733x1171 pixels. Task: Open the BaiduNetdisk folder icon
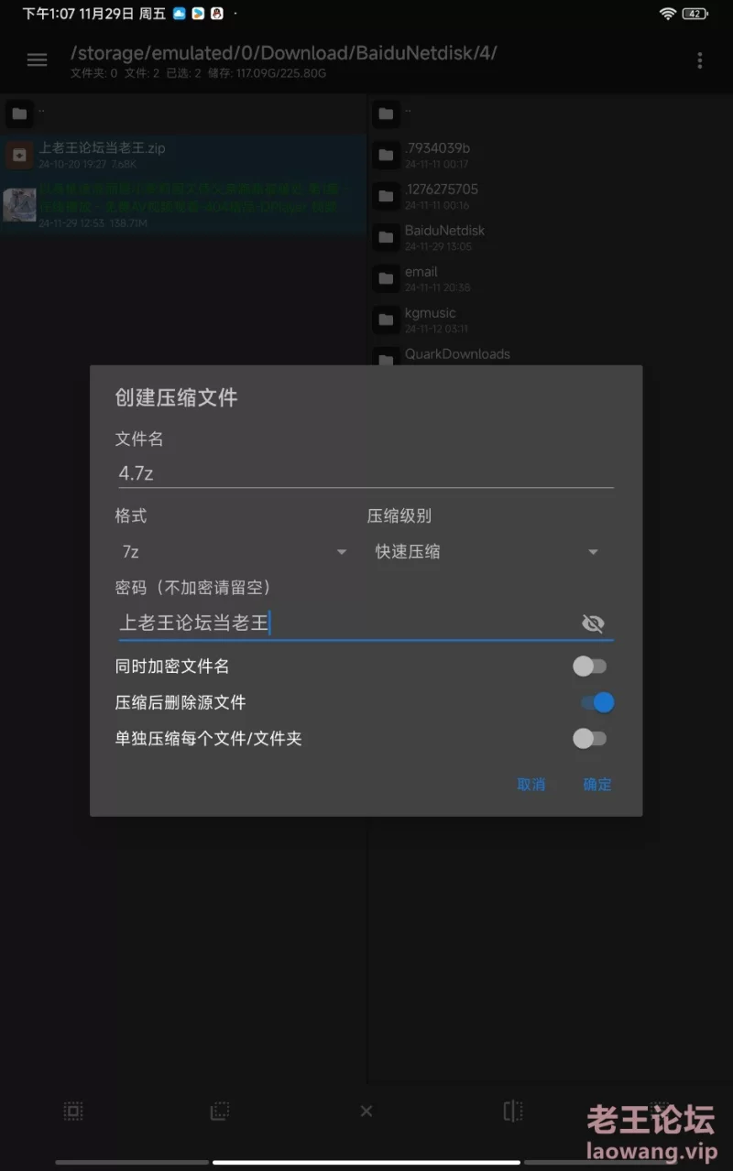pos(386,237)
